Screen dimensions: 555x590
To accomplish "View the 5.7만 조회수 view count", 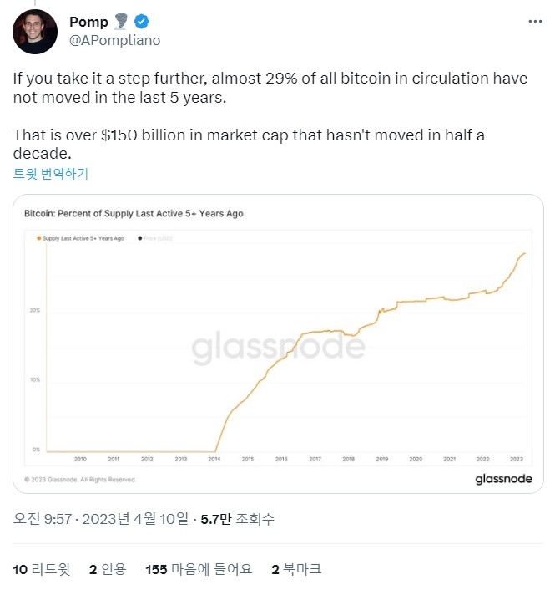I will (237, 519).
